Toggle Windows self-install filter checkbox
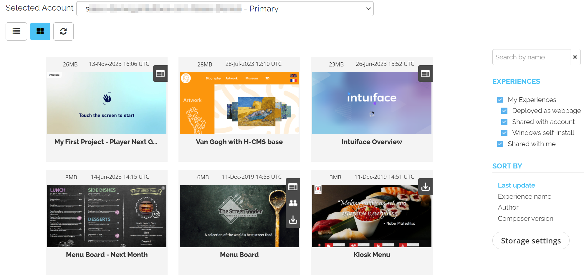 [x=504, y=133]
